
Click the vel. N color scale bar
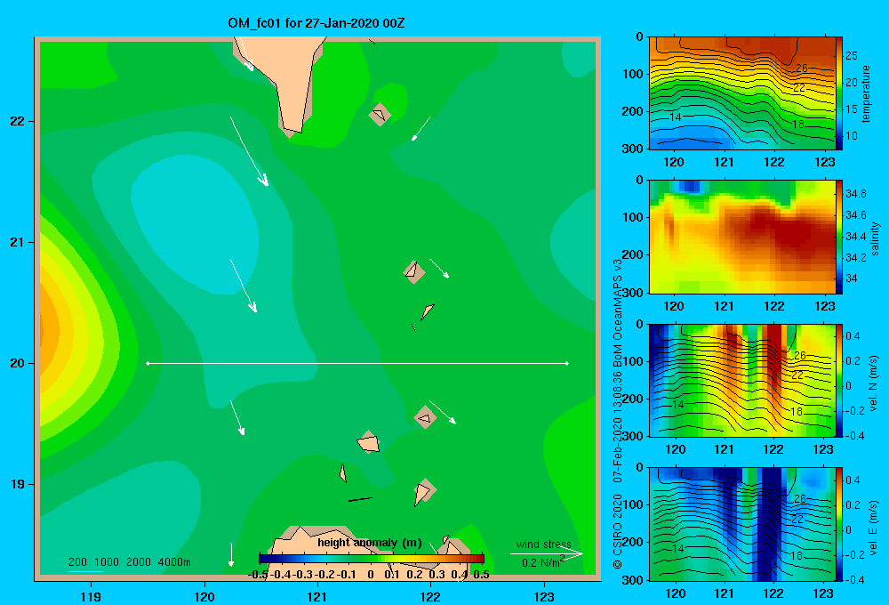(x=839, y=380)
